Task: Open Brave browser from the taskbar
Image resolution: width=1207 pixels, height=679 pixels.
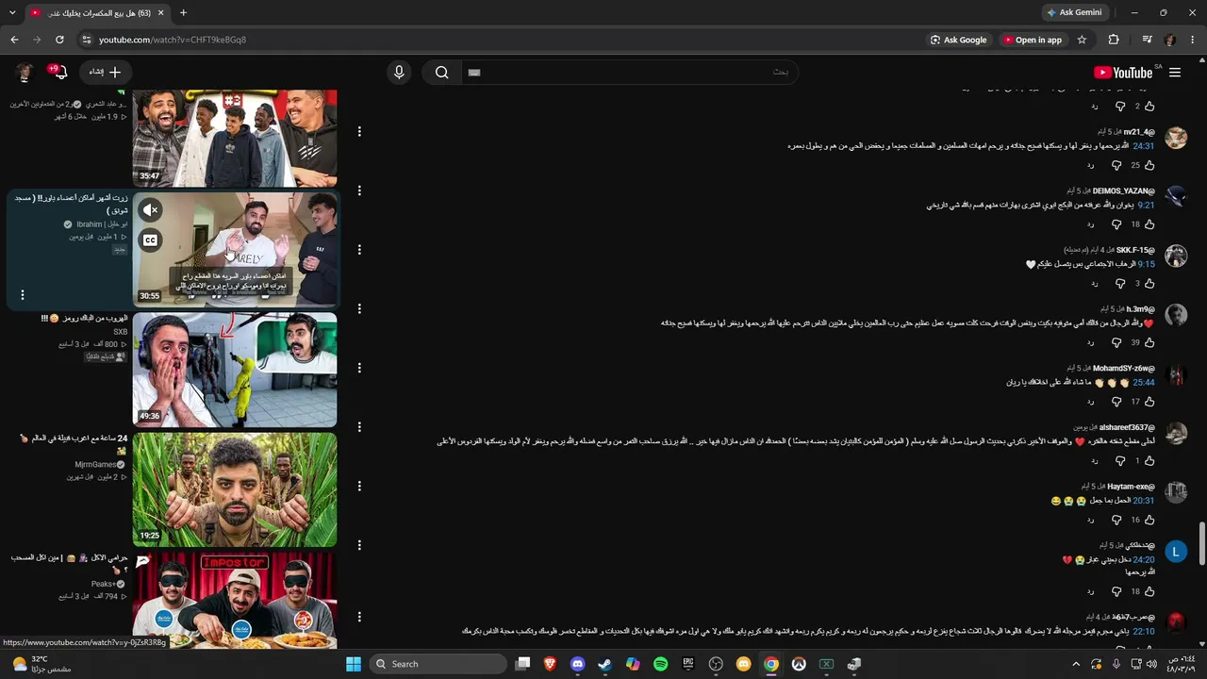Action: pos(551,664)
